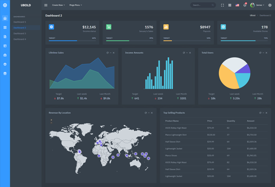Open the settings gear in the top bar

(x=270, y=5)
